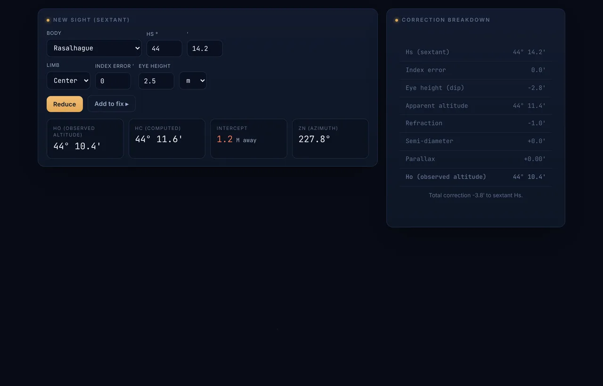
Task: Click the Index error correction row
Action: [476, 70]
